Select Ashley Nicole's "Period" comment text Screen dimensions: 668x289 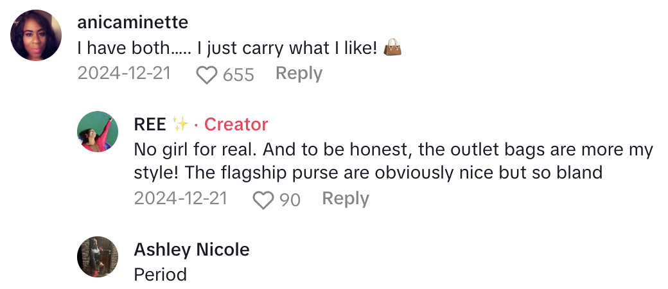[160, 275]
